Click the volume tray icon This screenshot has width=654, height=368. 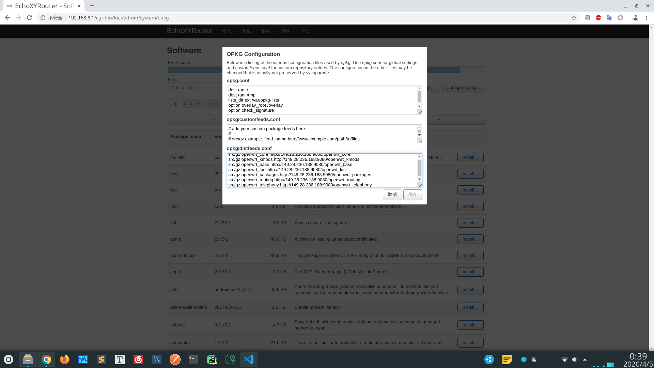click(575, 359)
